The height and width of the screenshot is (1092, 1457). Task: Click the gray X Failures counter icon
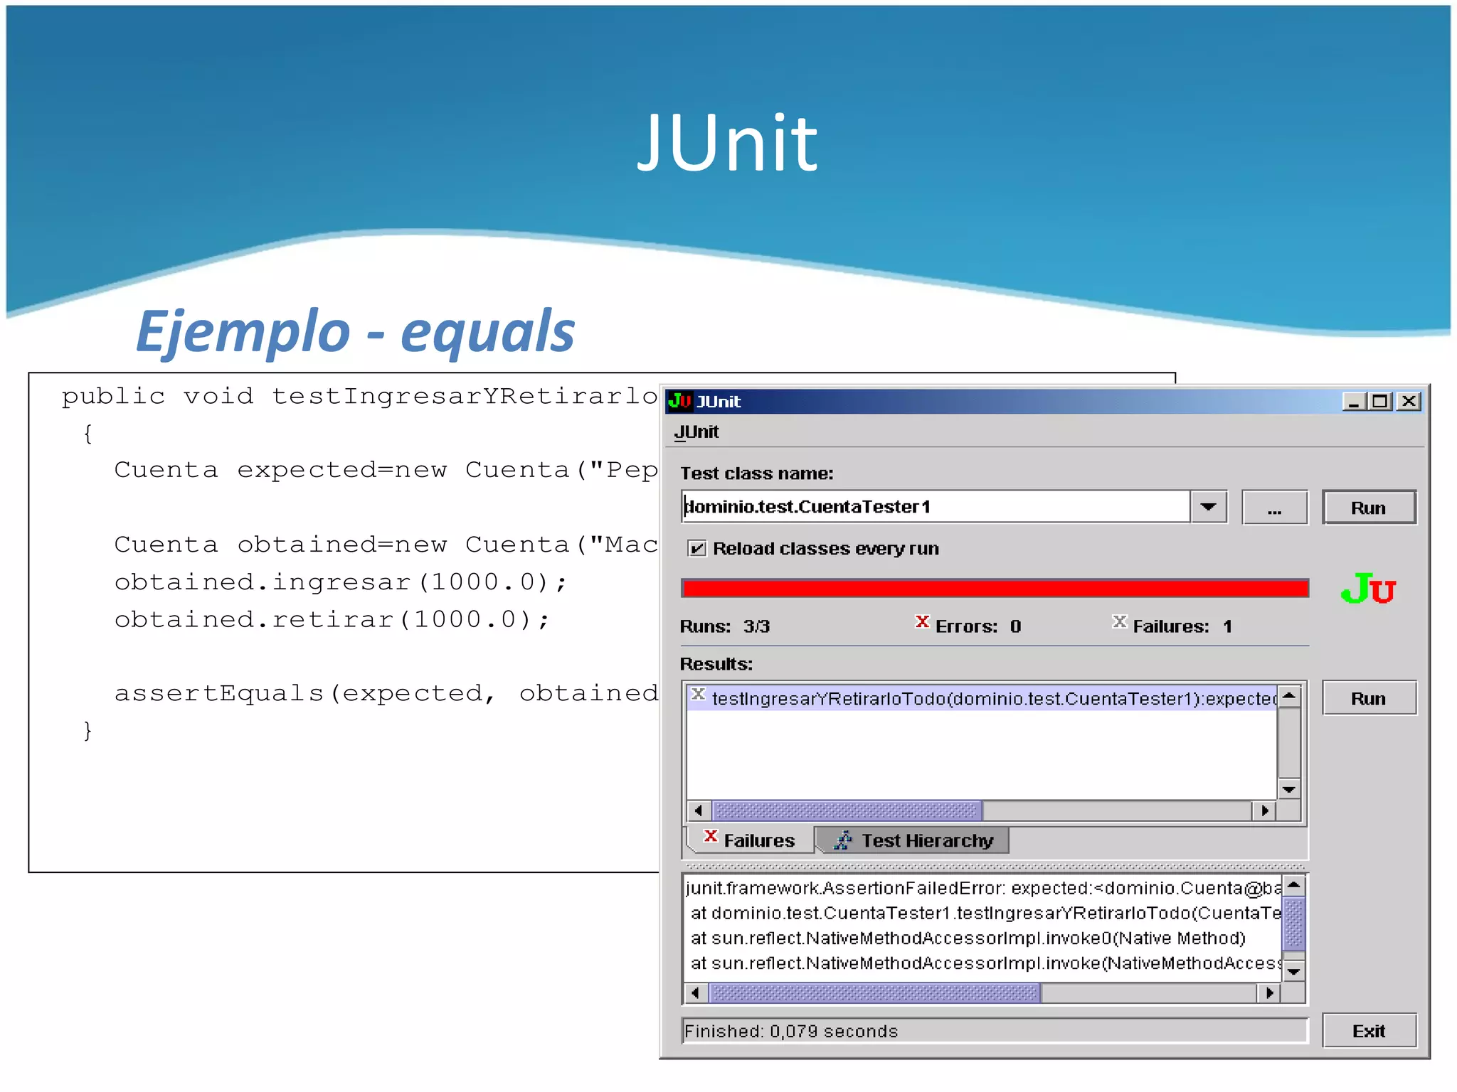coord(1119,622)
